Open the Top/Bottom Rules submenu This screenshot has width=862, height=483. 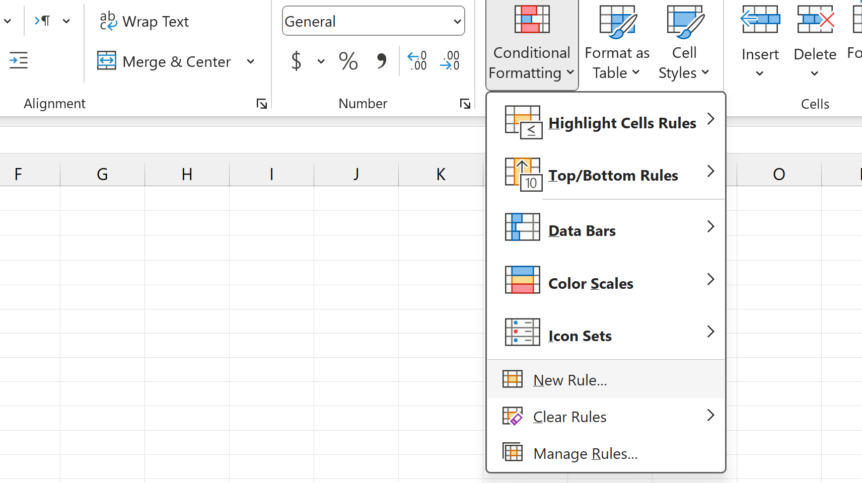613,175
